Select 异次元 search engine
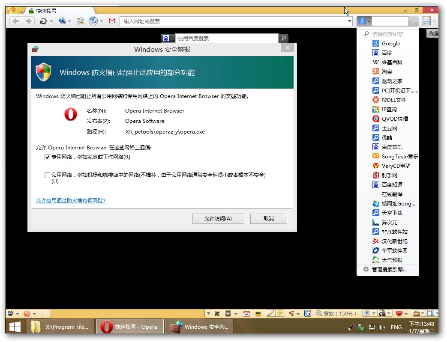 click(388, 222)
